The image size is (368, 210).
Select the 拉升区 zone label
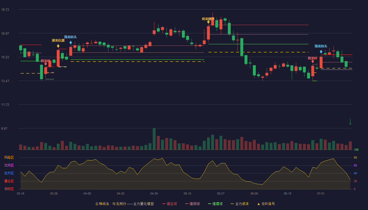tap(9, 173)
